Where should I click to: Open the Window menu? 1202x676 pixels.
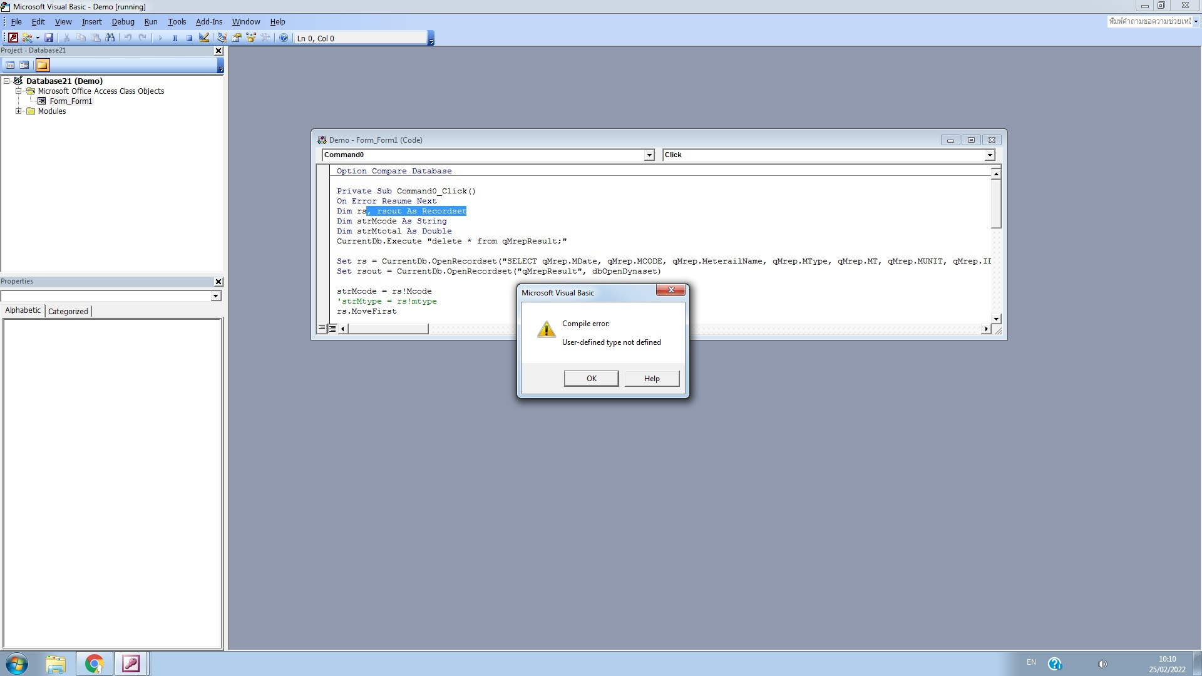246,21
